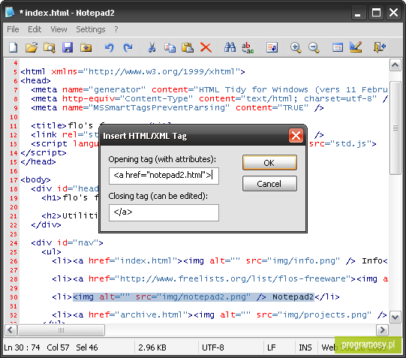Click the horizontal scrollbar thumb
Viewport: 406px width, 358px height.
61,330
